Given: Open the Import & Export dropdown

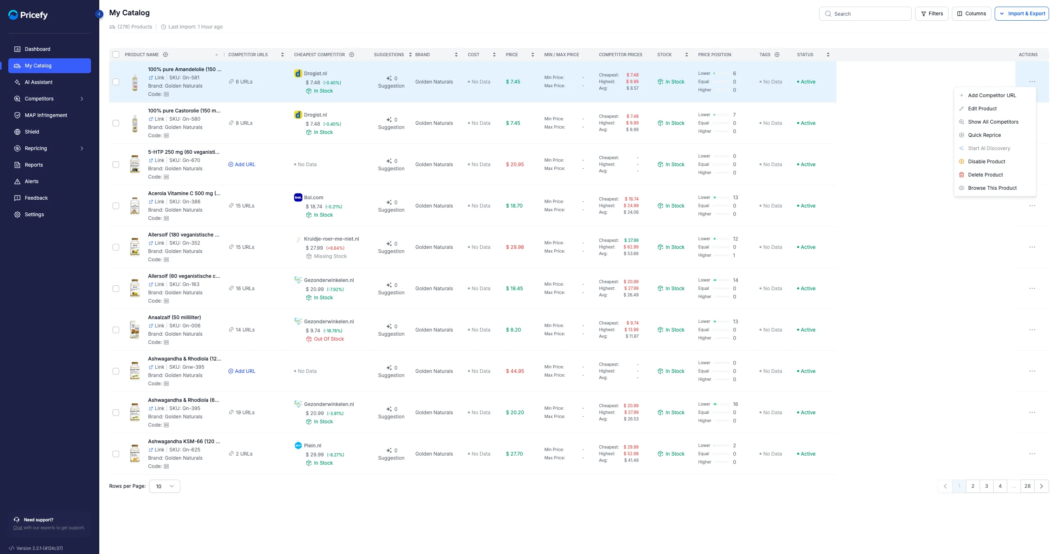Looking at the screenshot, I should pyautogui.click(x=1022, y=14).
